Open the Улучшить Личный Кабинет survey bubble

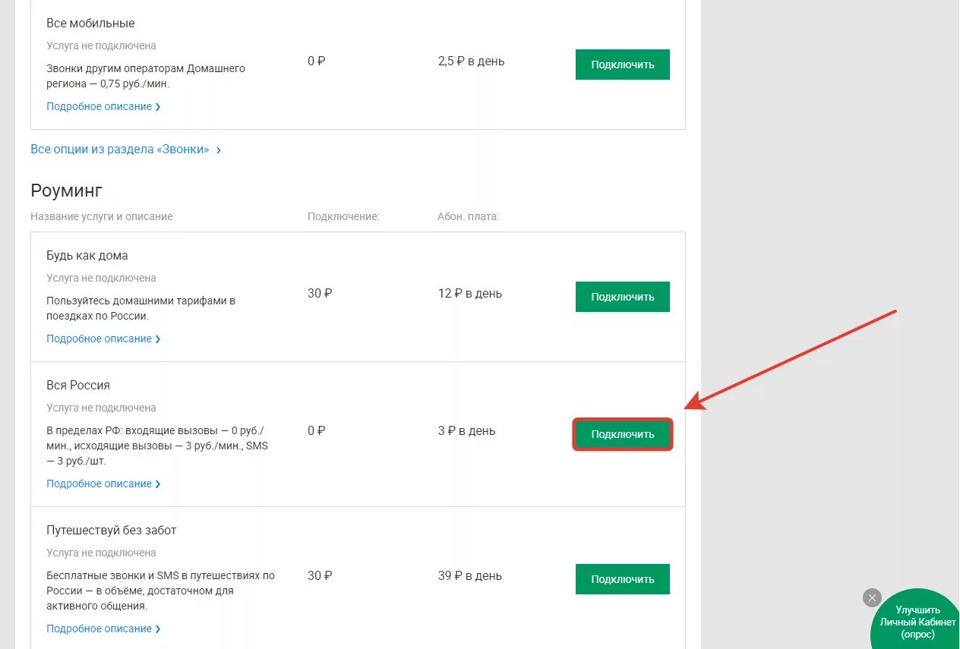point(917,622)
